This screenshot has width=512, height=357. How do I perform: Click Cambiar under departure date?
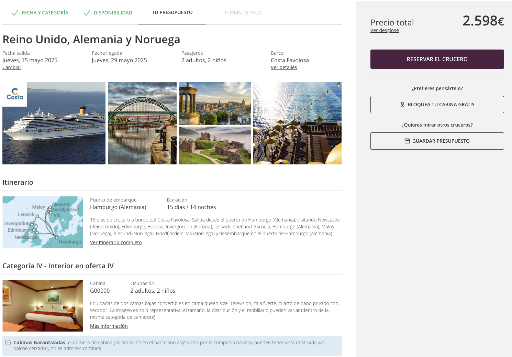click(12, 67)
